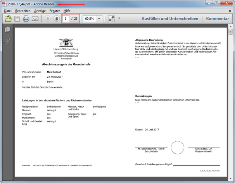Click the read mode expand icon

pos(111,19)
